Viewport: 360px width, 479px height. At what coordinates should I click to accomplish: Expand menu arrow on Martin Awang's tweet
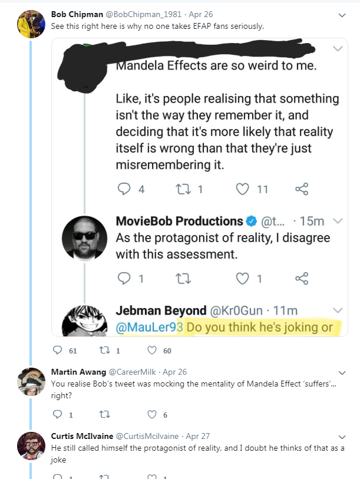[342, 373]
